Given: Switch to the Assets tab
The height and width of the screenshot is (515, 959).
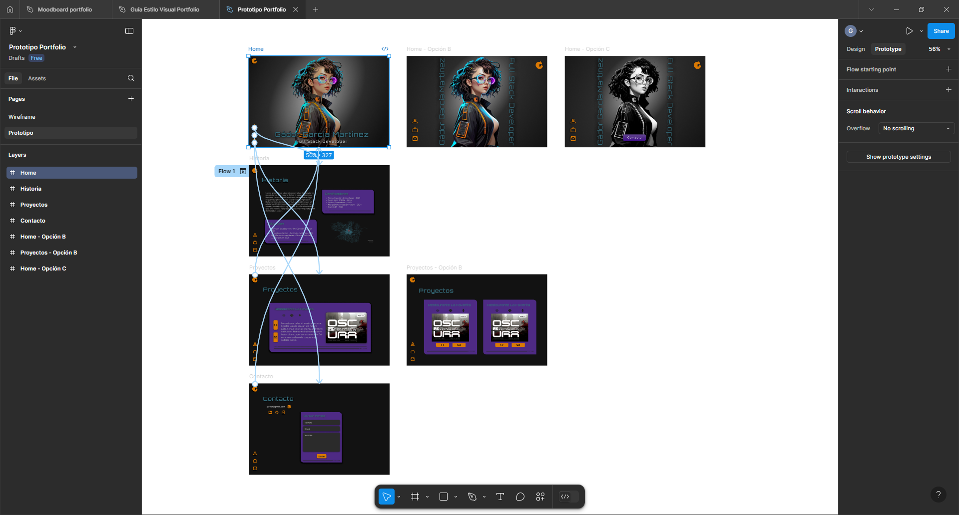Looking at the screenshot, I should [x=37, y=78].
